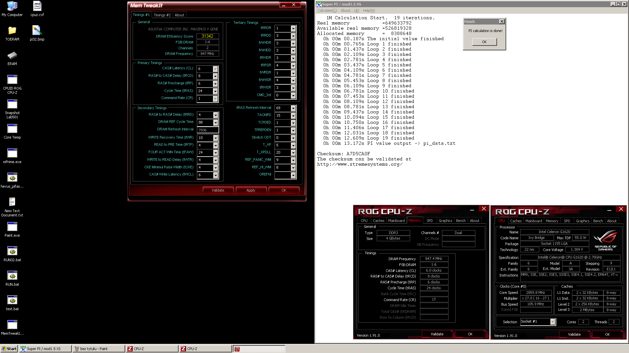Click Validate in right CPU-Z window

pos(574,334)
